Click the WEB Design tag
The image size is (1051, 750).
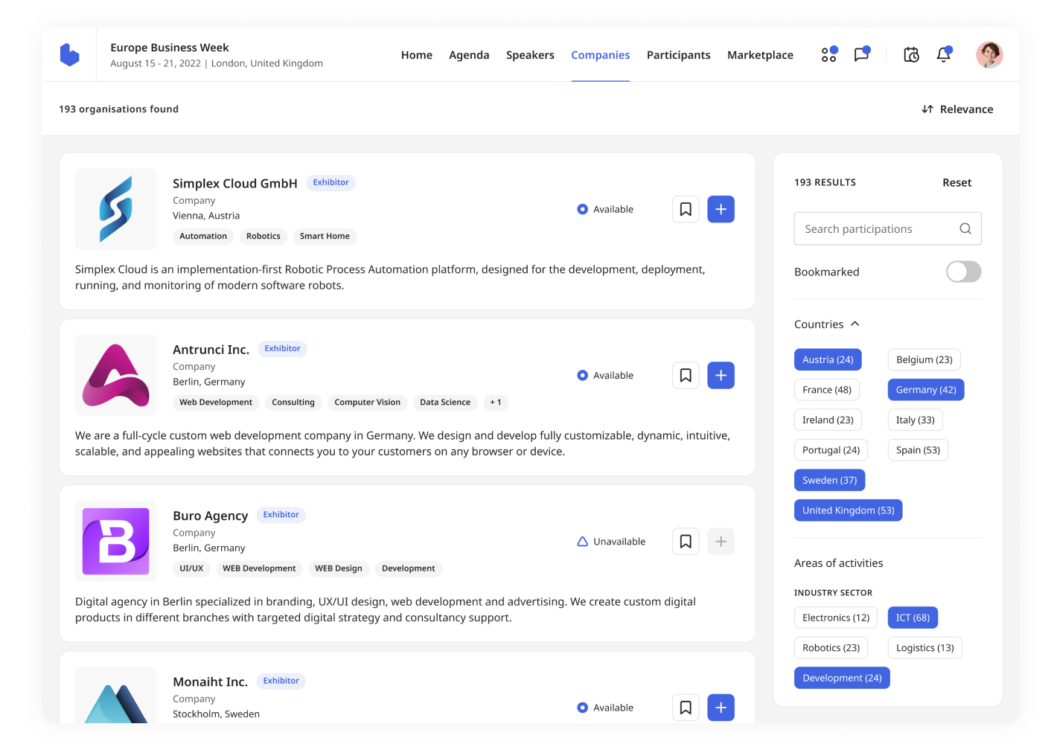coord(339,568)
